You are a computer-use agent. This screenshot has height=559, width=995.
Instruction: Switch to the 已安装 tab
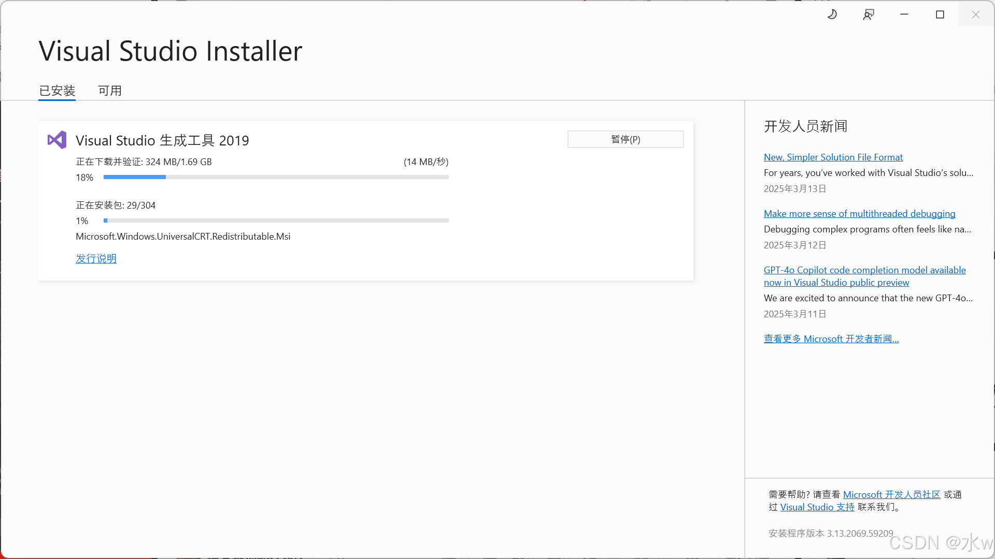click(x=57, y=91)
